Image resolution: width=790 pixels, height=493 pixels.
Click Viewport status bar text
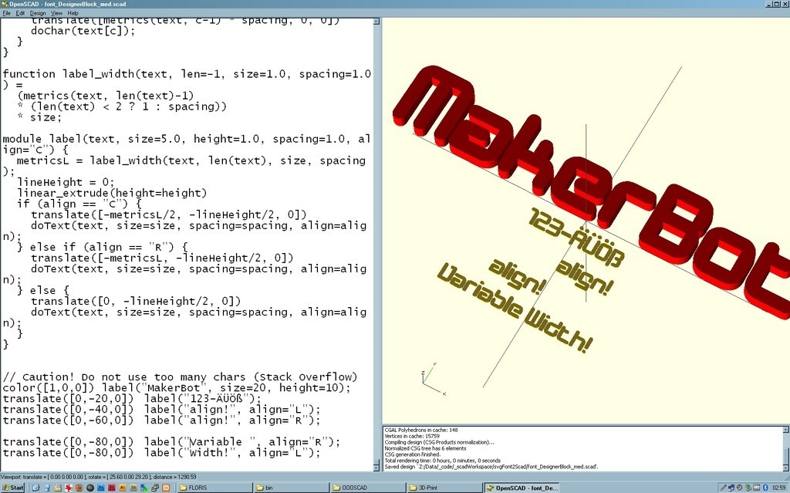99,476
